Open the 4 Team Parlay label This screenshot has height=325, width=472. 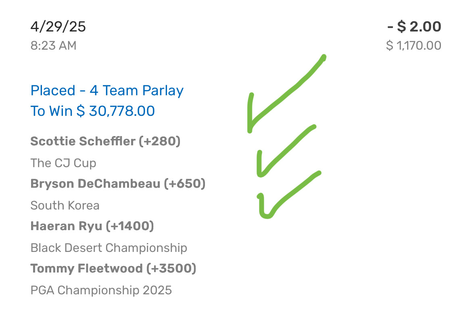[x=136, y=90]
